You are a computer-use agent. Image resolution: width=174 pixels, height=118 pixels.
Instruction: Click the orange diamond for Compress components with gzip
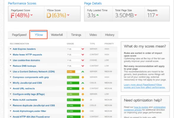tap(83, 77)
